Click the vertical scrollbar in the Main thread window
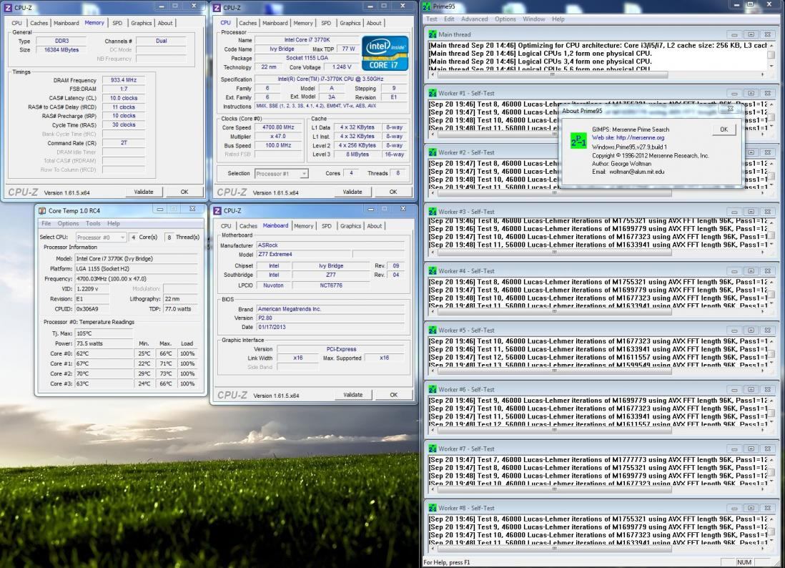The image size is (785, 568). [x=771, y=56]
